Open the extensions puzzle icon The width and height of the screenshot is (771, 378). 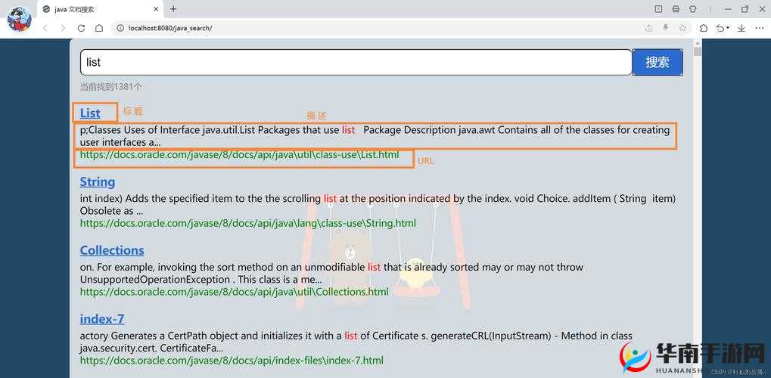[x=704, y=28]
